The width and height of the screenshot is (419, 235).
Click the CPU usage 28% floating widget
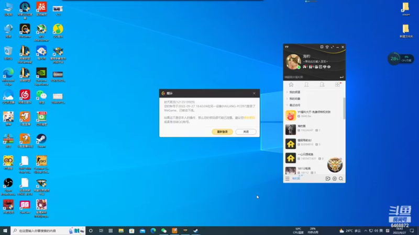(401, 58)
